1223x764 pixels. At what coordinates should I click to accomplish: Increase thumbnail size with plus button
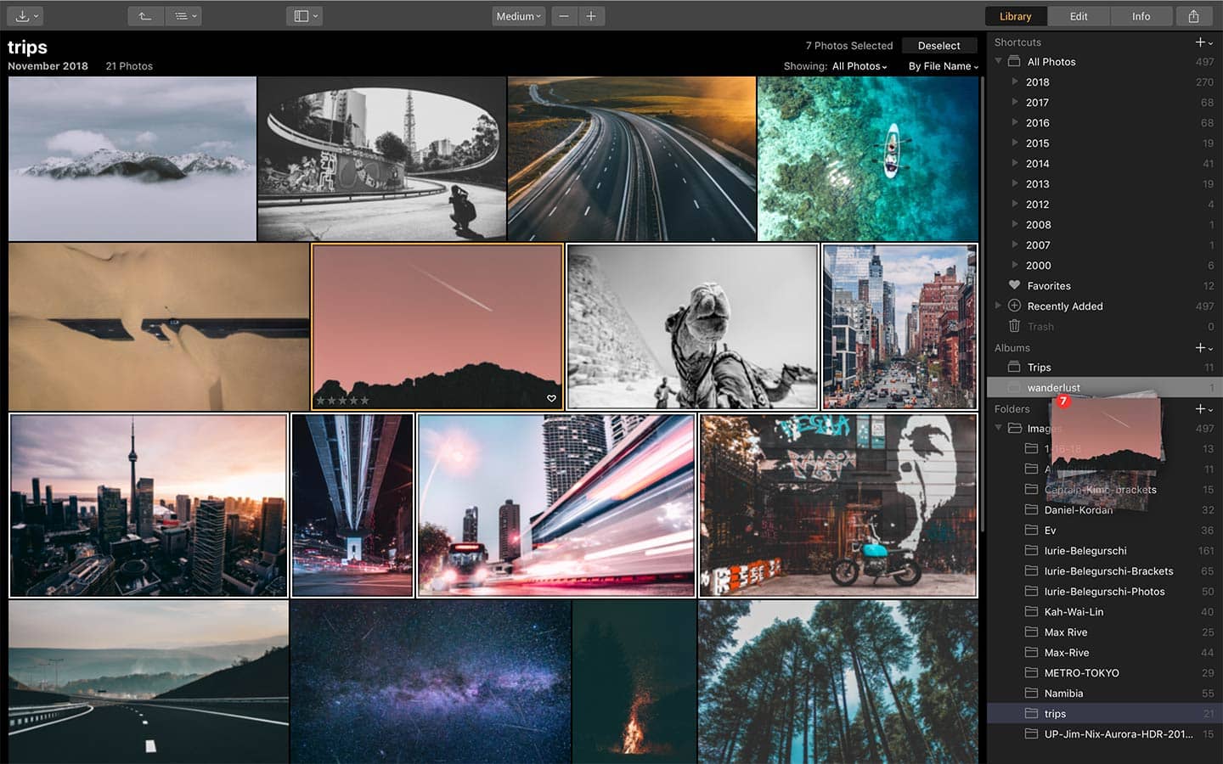[591, 16]
